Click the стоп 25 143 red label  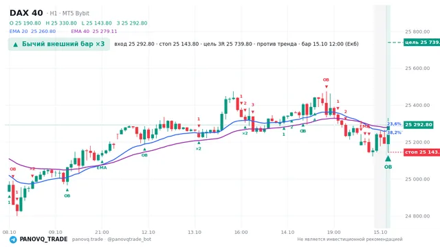tap(421, 152)
